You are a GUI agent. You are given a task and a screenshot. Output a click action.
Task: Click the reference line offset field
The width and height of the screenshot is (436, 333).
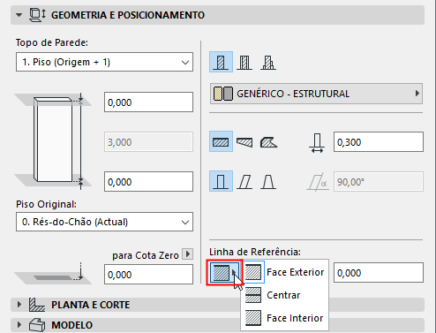(379, 273)
